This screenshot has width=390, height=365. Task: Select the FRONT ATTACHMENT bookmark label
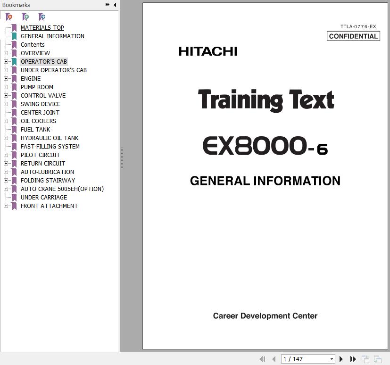[x=49, y=206]
